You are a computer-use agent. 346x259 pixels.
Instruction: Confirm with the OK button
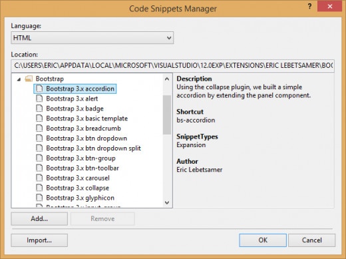(263, 240)
